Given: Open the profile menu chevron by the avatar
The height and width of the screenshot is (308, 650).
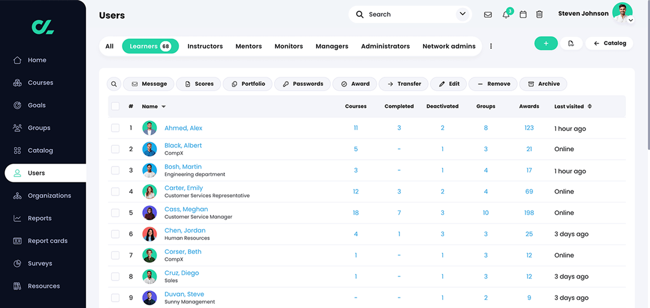Looking at the screenshot, I should pos(630,20).
